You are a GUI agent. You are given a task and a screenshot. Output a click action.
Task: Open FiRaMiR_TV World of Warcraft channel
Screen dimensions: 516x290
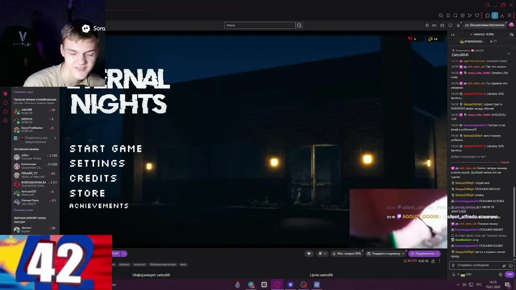[35, 175]
